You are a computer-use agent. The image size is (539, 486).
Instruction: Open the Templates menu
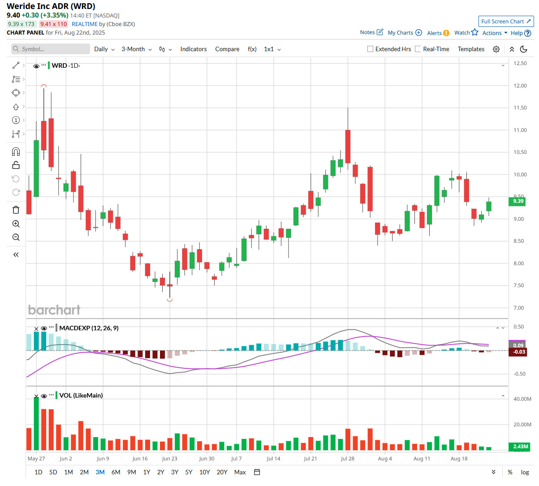click(x=471, y=49)
